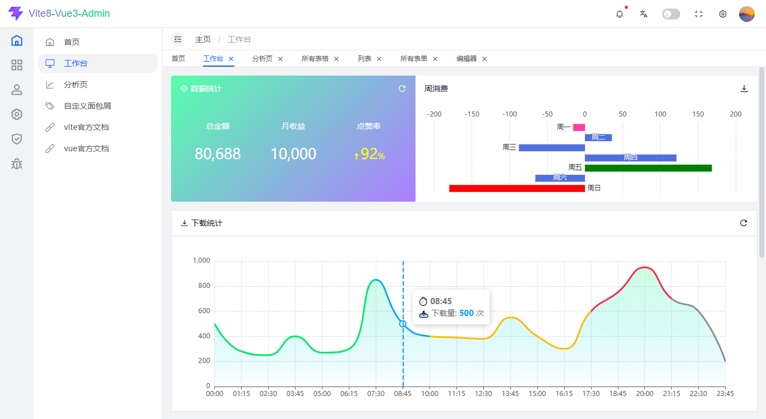This screenshot has width=766, height=419.
Task: Click the vertical page scrollbar
Action: pyautogui.click(x=762, y=162)
